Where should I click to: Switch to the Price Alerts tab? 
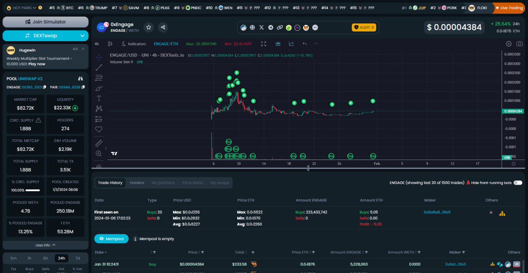[193, 182]
